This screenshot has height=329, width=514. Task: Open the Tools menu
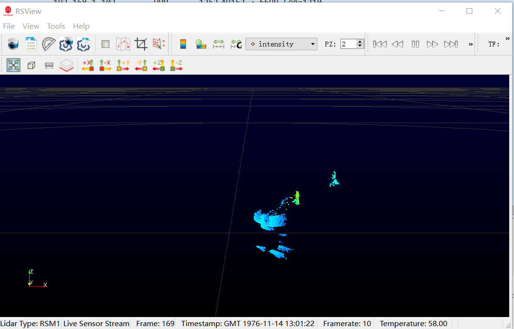click(56, 26)
